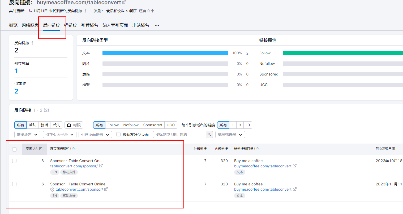Click the blue 文本 100% progress bar
This screenshot has height=214, width=403.
165,53
